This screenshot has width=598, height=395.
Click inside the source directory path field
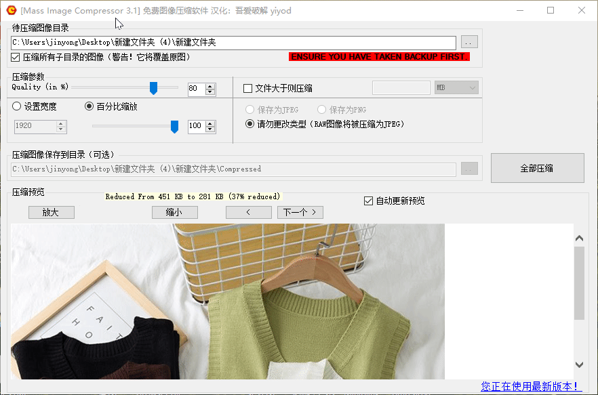point(231,41)
